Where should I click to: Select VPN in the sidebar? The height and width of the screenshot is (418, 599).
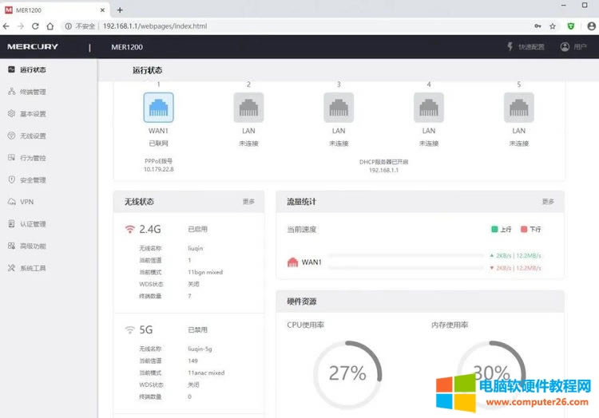click(x=26, y=202)
